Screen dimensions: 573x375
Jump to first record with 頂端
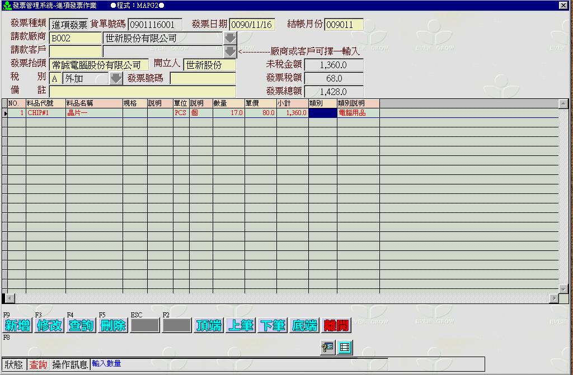[x=209, y=325]
